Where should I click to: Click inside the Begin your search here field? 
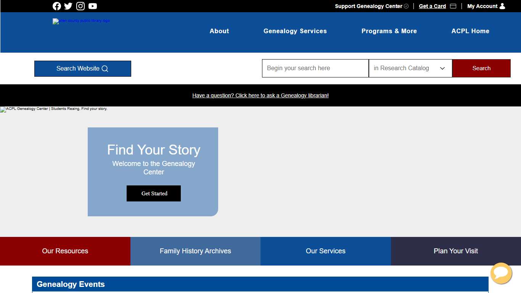coord(315,68)
